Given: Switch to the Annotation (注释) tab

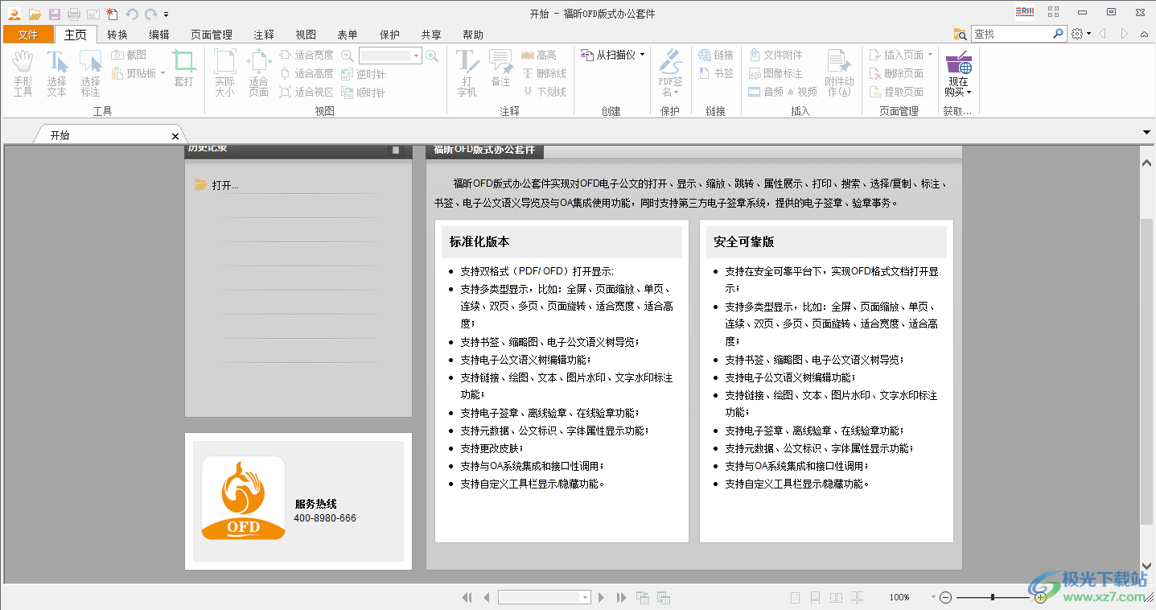Looking at the screenshot, I should [264, 35].
